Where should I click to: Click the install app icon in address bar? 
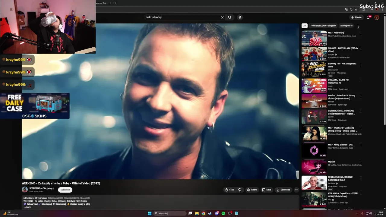(351, 9)
